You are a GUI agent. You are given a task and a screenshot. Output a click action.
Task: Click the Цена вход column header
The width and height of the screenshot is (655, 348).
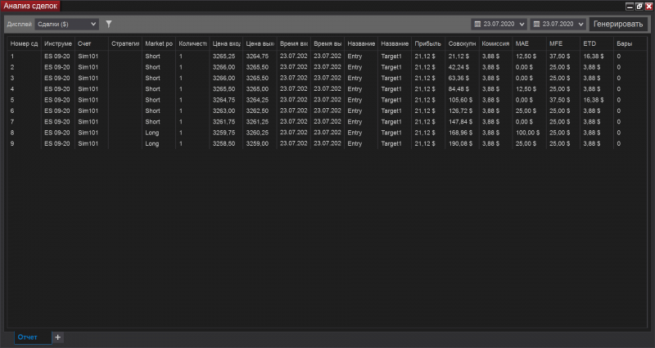coord(227,43)
